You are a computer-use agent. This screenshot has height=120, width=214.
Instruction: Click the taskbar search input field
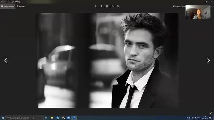[x=24, y=118]
